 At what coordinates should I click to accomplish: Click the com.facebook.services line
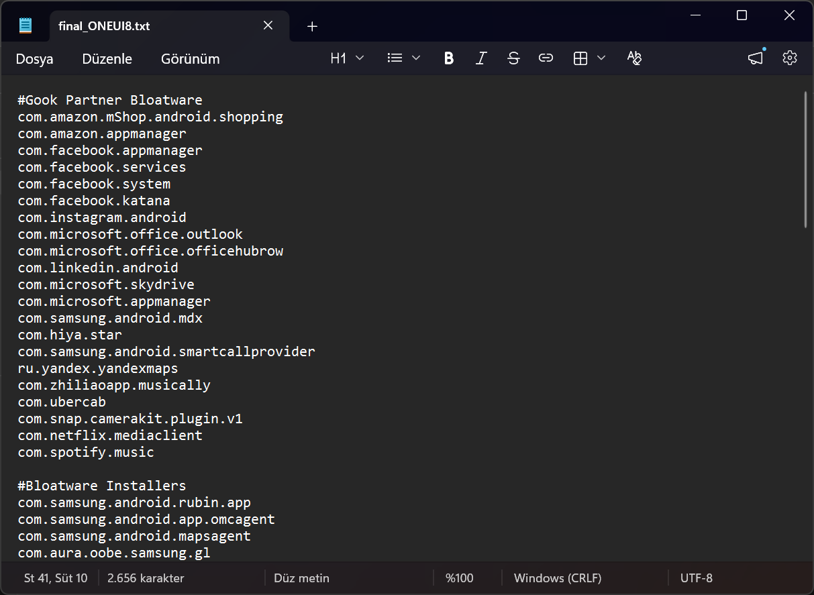pyautogui.click(x=102, y=167)
